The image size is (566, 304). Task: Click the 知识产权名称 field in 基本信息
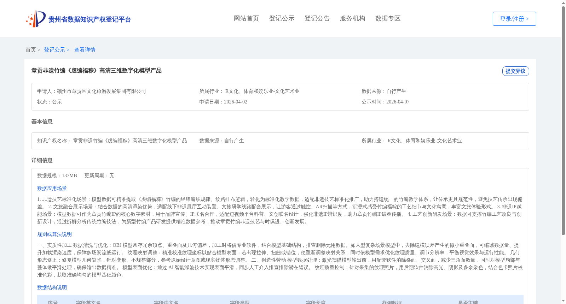tap(112, 141)
